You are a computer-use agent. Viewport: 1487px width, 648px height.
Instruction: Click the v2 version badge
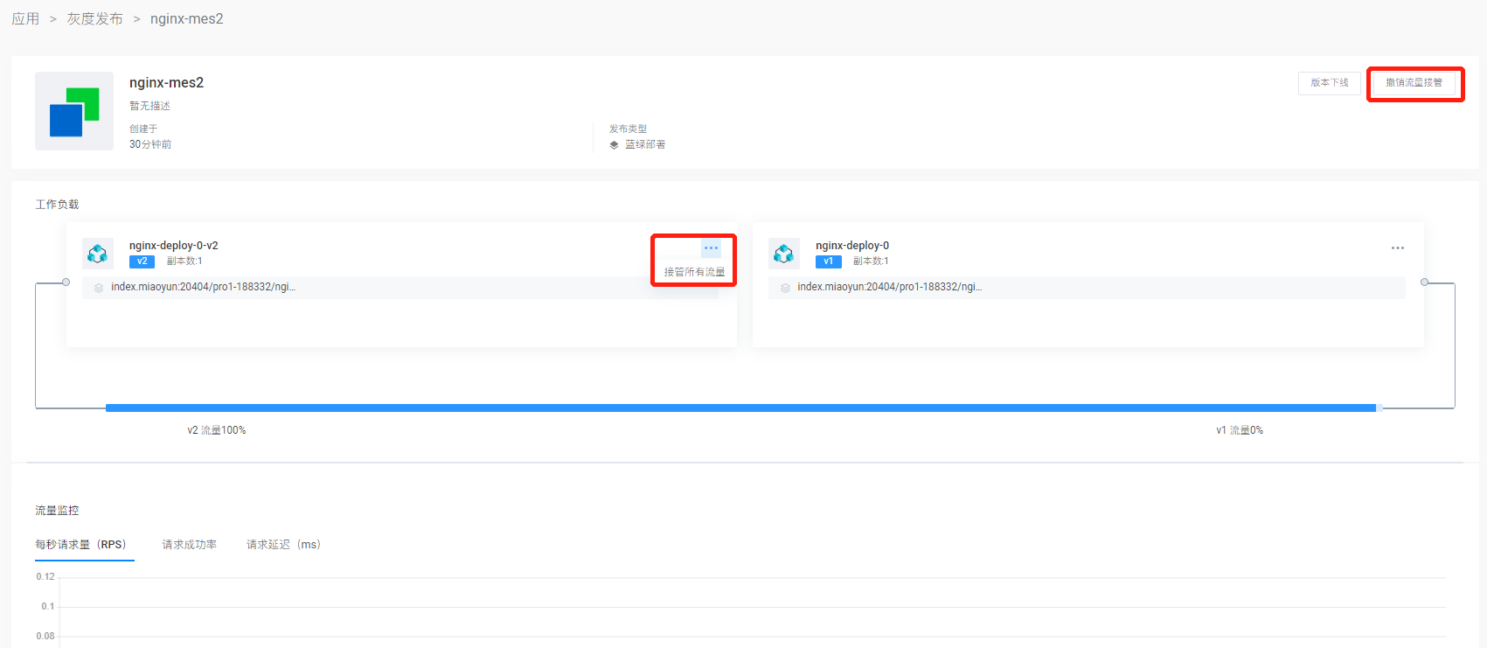point(142,261)
